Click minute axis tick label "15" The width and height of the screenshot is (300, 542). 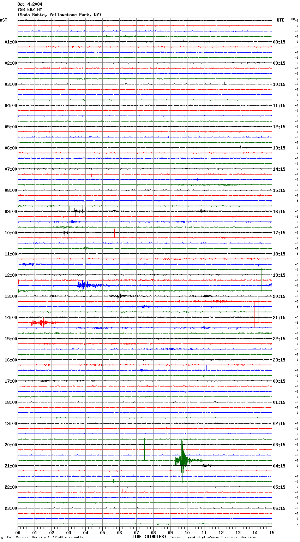271,532
